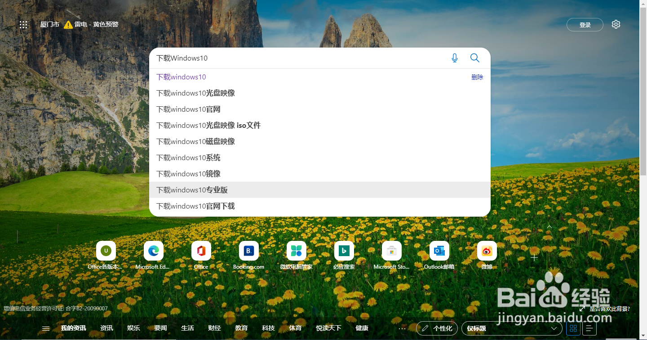Select suggestion 下载windows10光盘映像
The width and height of the screenshot is (647, 340).
tap(320, 93)
